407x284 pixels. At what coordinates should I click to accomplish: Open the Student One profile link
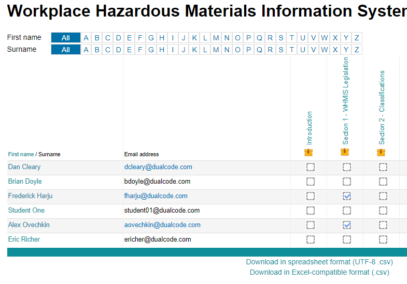point(26,211)
